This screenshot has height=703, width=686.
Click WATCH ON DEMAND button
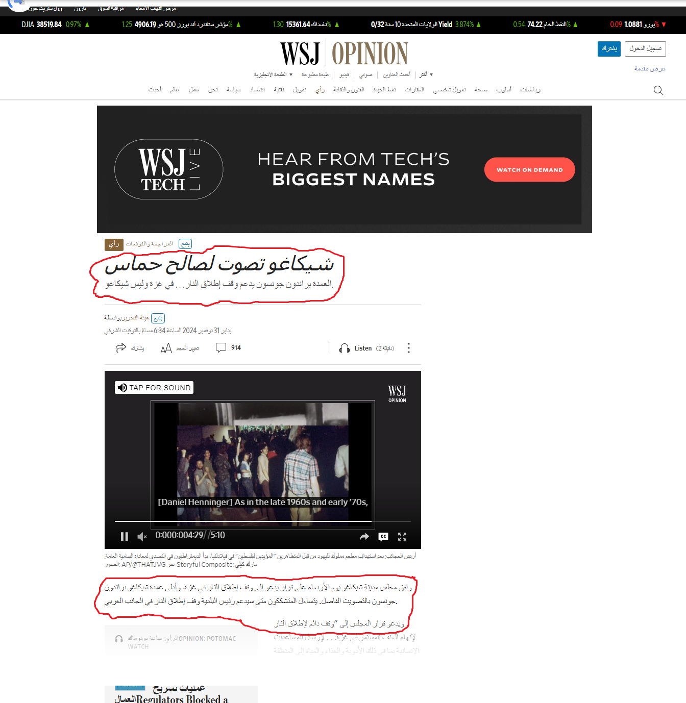point(530,169)
